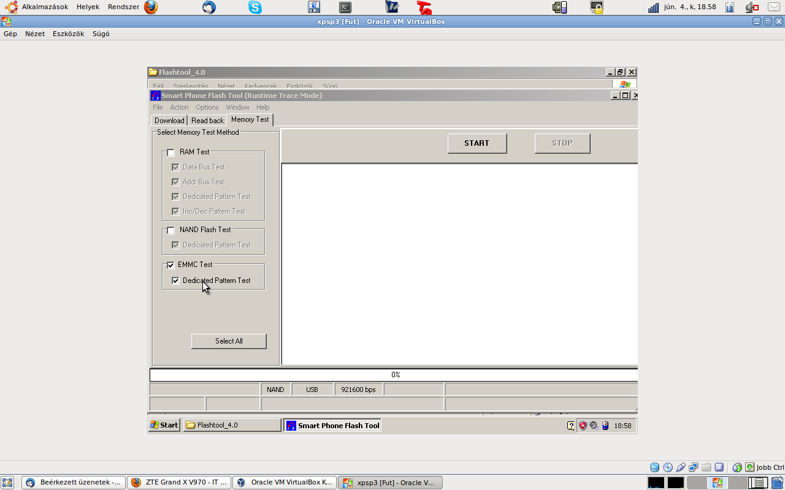Open the Windows XP Start button
This screenshot has width=785, height=490.
point(164,425)
